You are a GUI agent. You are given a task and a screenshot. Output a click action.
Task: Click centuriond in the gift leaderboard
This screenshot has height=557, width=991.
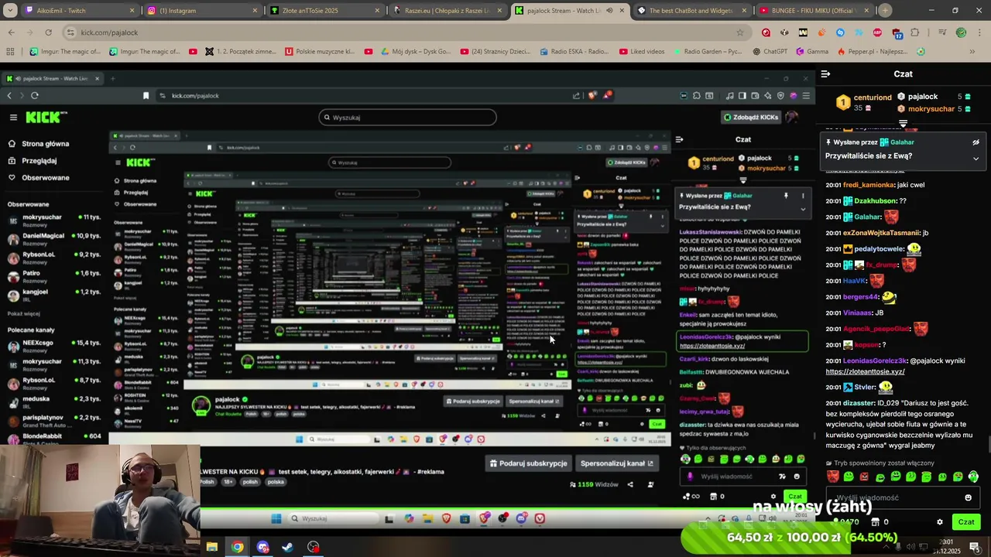click(x=873, y=97)
